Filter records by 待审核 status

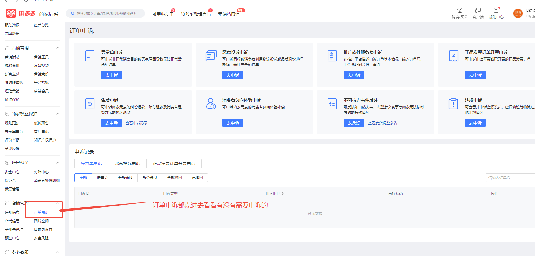pos(102,178)
